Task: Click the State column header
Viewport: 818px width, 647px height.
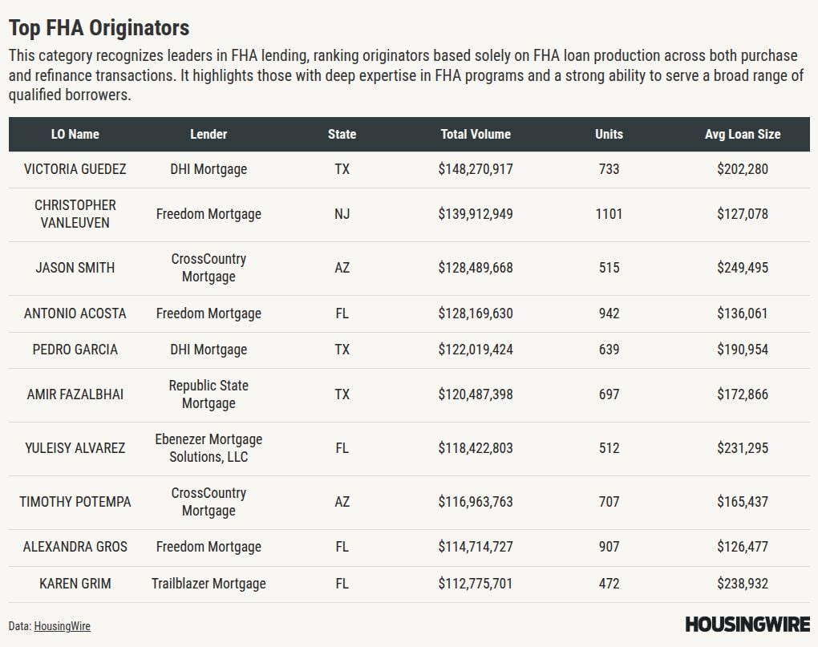Action: pyautogui.click(x=342, y=134)
